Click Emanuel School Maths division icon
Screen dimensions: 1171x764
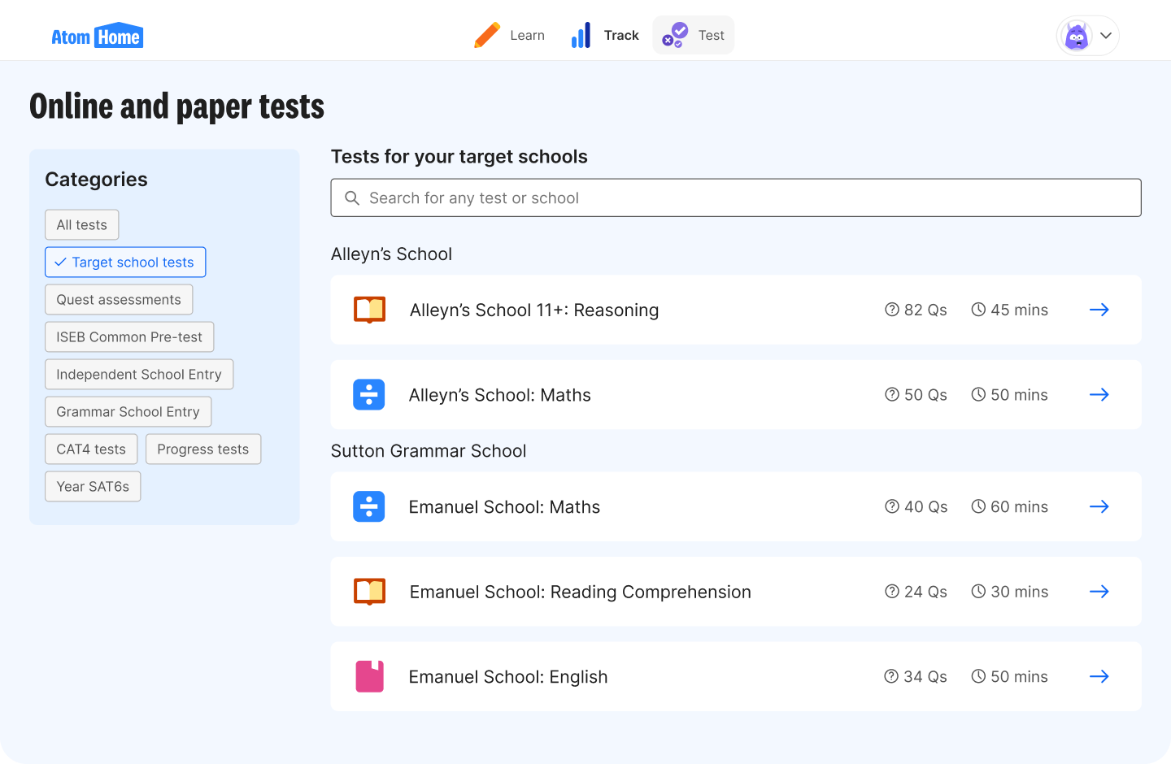click(369, 506)
